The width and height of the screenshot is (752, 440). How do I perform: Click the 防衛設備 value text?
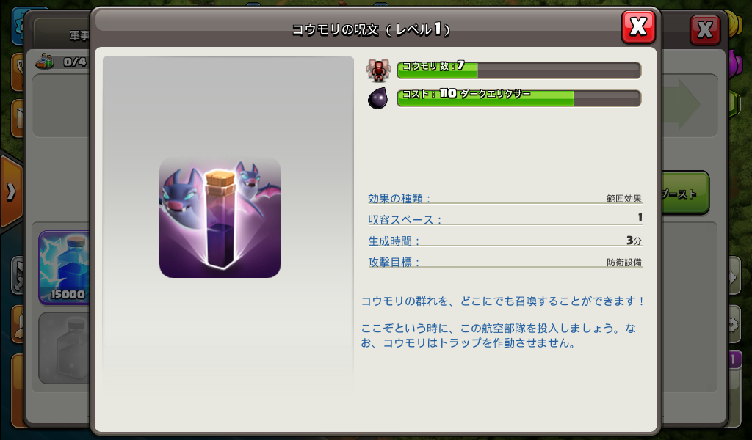tap(623, 263)
